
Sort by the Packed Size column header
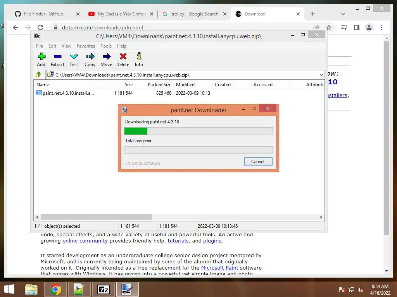tap(154, 85)
